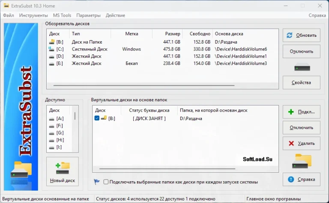
Task: Click the new disk folder-plus icon
Action: point(63,168)
